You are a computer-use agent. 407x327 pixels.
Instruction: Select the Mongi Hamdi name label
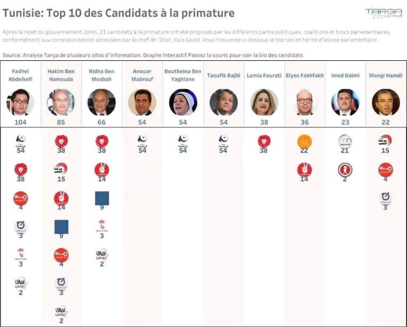(x=385, y=75)
